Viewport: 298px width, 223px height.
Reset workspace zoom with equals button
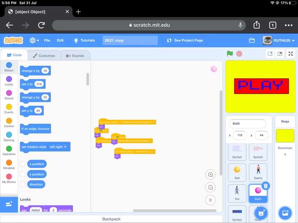(x=210, y=200)
